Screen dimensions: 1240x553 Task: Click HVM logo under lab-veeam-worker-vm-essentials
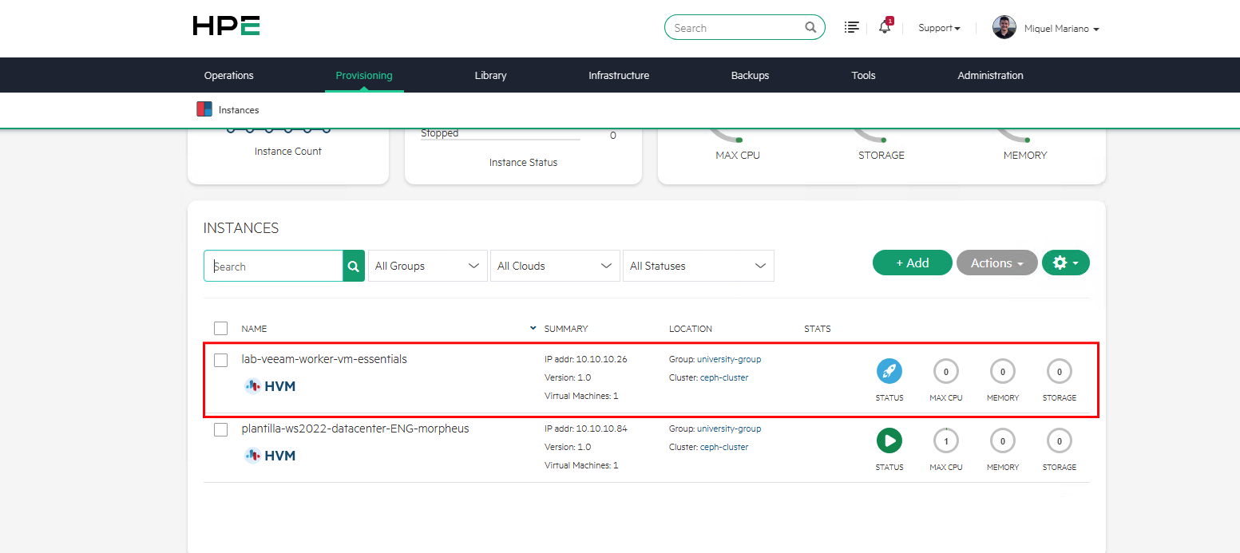pos(270,386)
